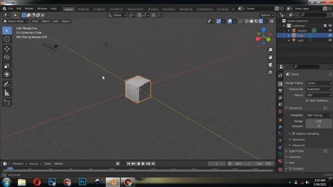Viewport: 333px width, 187px height.
Task: Adjust Viewport samples field 32
Action: click(x=319, y=126)
